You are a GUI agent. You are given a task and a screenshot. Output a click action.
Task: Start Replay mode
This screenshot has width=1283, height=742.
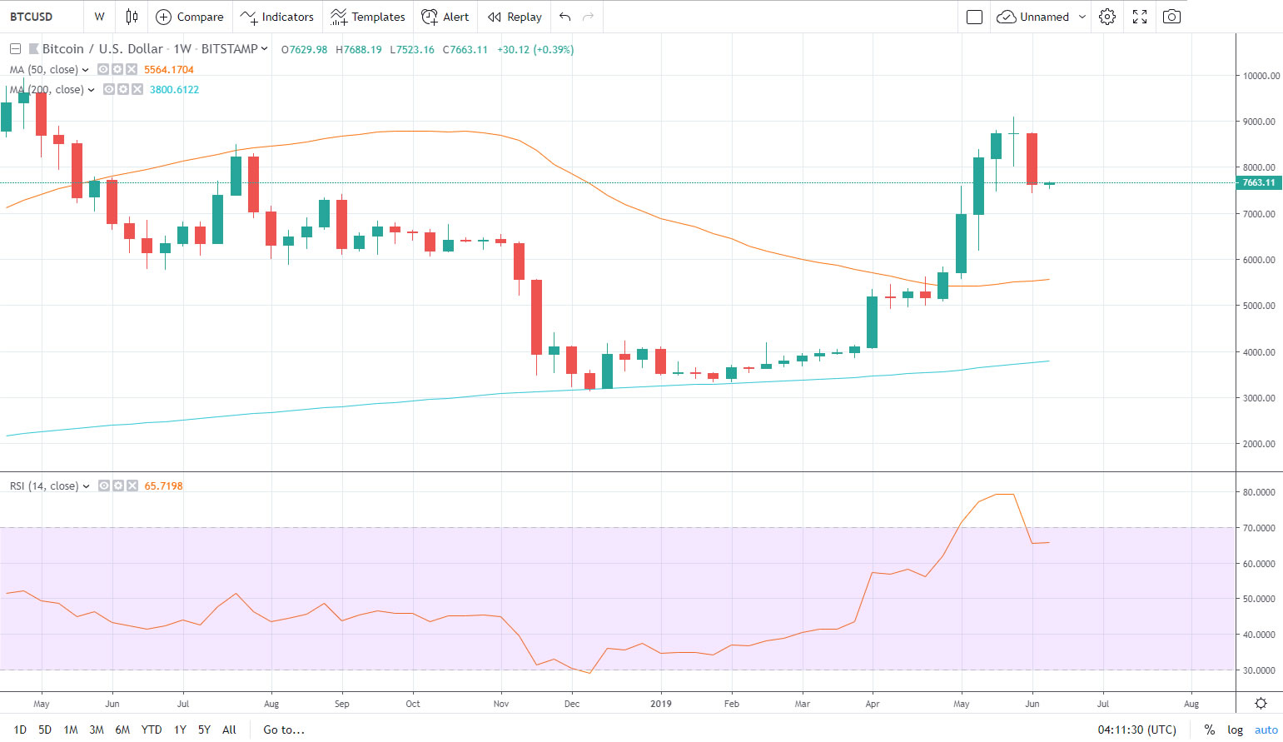pos(514,16)
